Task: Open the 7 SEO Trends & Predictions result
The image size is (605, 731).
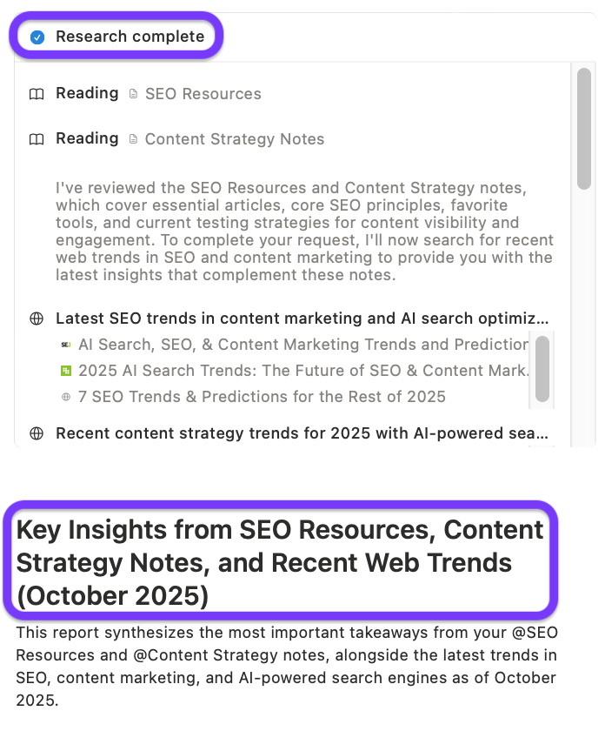Action: [262, 397]
